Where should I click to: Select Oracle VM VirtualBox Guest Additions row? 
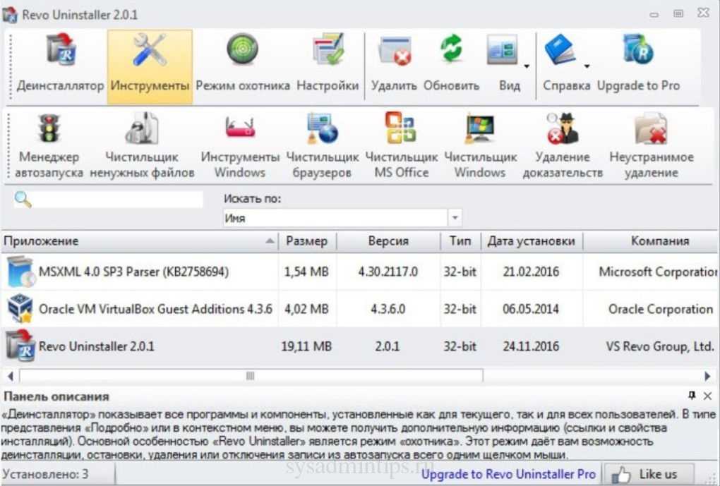360,309
